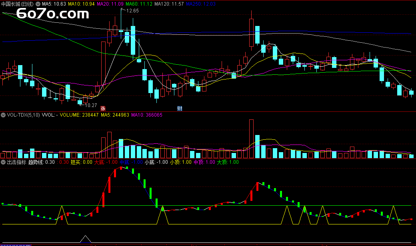
Task: Click the tallest red volume bar
Action: click(251, 139)
